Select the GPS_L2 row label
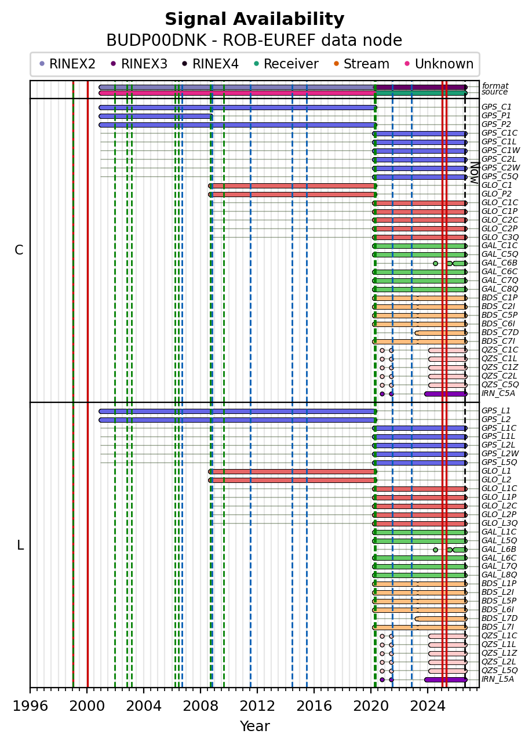This screenshot has width=532, height=745. click(496, 419)
